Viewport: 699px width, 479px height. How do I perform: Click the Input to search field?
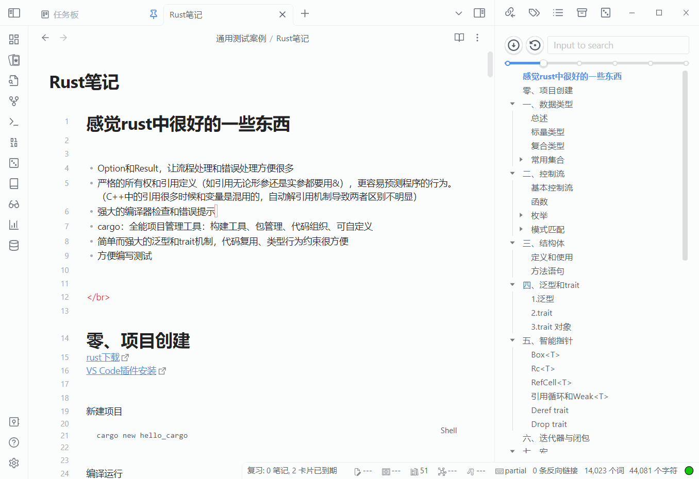pyautogui.click(x=618, y=45)
